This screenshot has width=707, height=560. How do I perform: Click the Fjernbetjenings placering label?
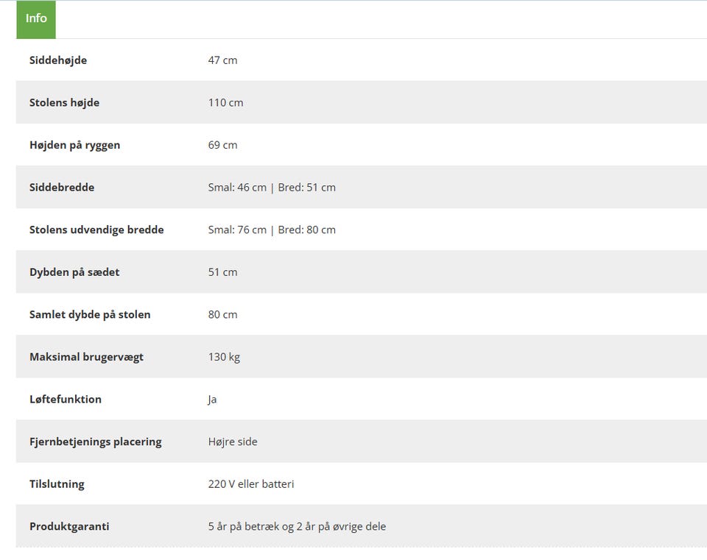click(96, 442)
